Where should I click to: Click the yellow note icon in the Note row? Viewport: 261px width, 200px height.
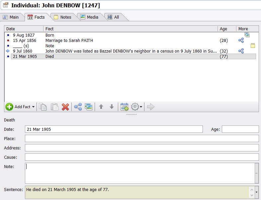253,46
